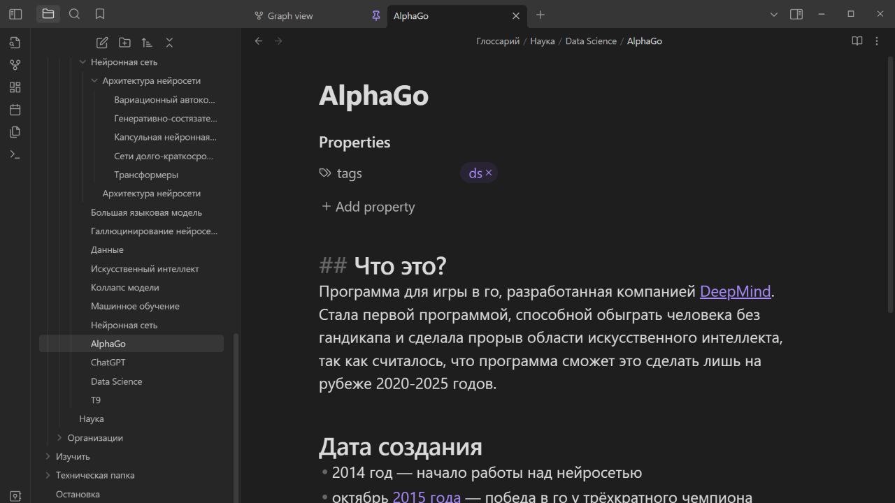Open Большая языковая модель note
895x503 pixels.
(146, 212)
